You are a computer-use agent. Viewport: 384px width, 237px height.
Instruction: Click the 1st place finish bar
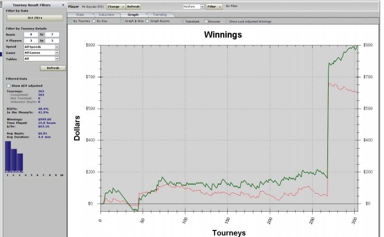click(x=8, y=157)
